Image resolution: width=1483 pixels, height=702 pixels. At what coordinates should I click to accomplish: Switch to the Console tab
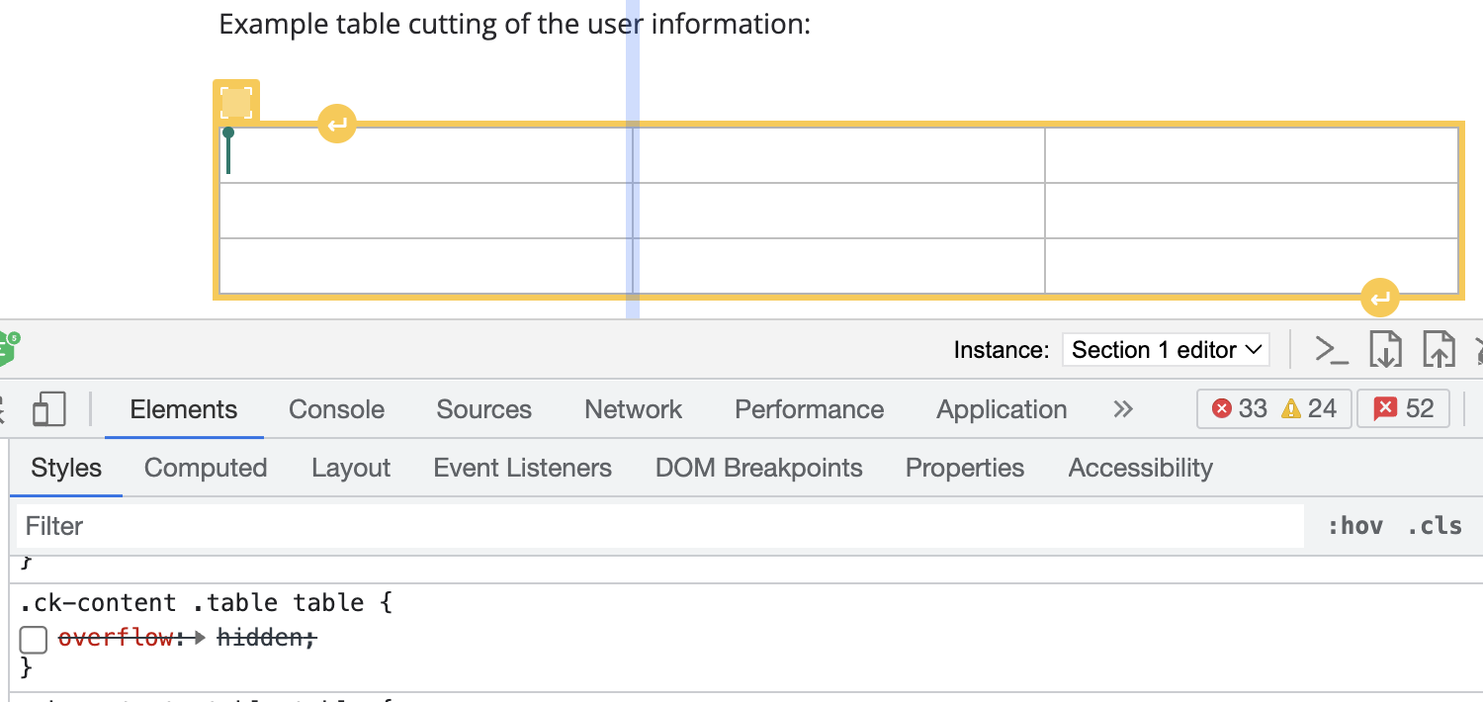click(336, 408)
